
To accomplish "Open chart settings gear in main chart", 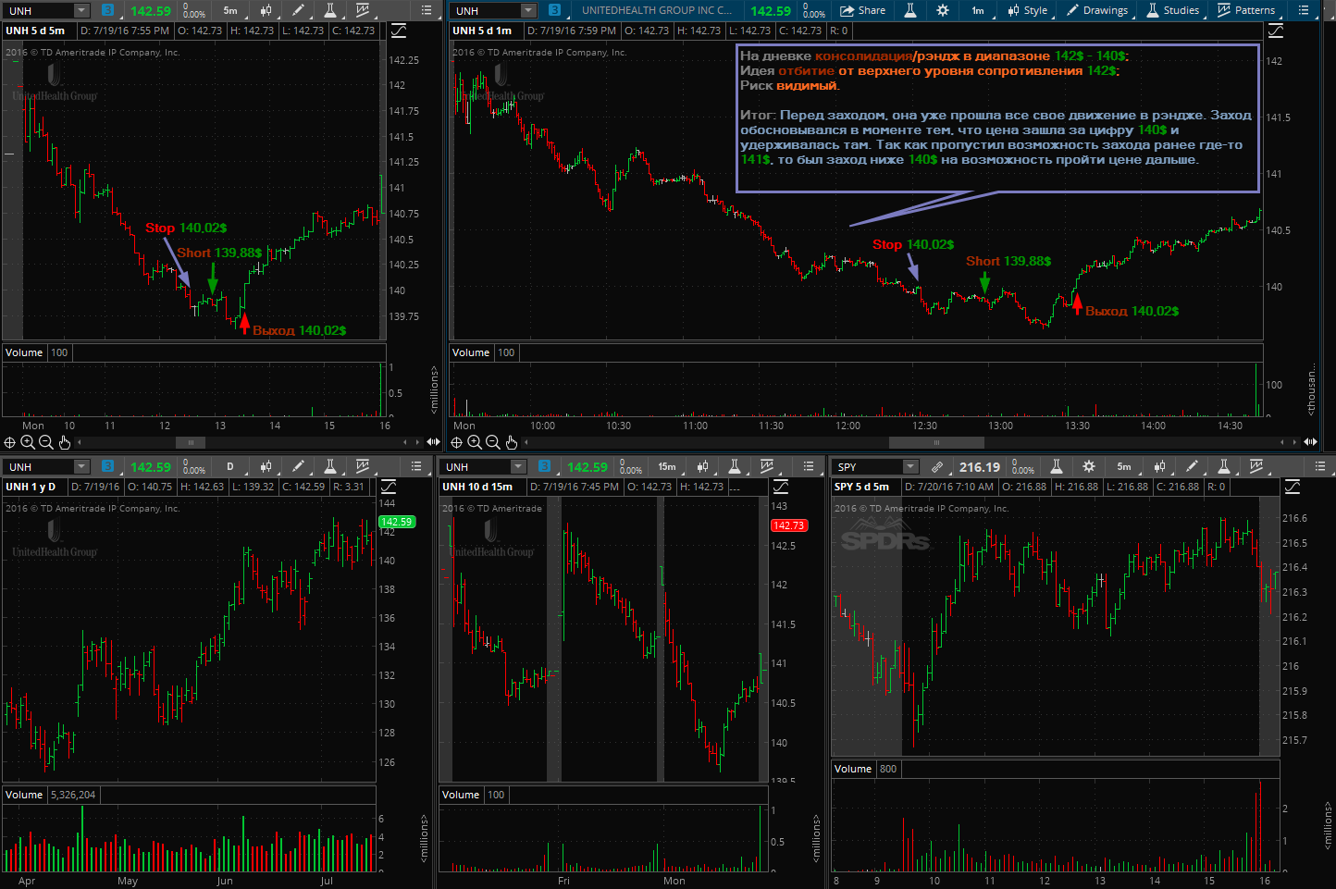I will (x=943, y=10).
